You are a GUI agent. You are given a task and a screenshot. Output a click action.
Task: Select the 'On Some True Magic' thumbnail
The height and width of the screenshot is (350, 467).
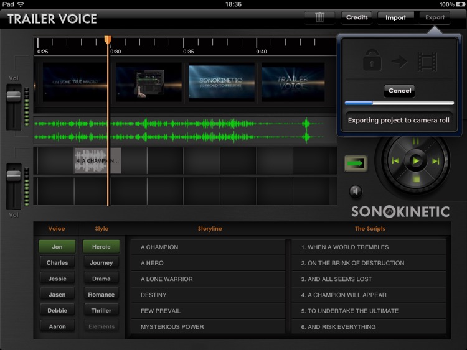click(75, 82)
